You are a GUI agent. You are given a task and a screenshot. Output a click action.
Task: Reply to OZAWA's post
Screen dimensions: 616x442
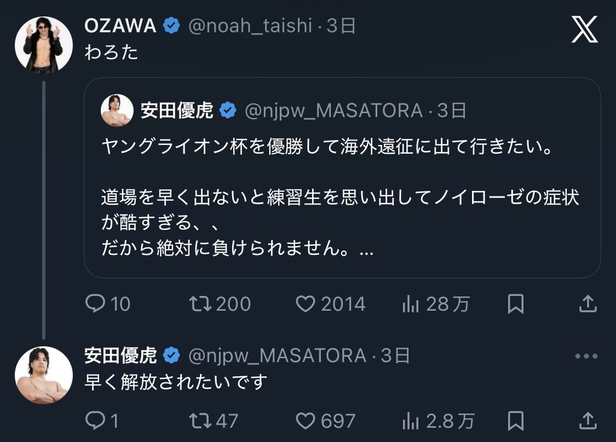point(95,304)
